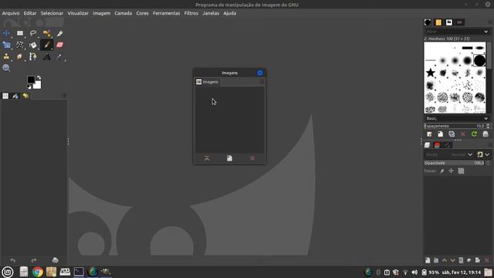Screen dimensions: 494x278
Task: Select the Color Picker tool
Action: pyautogui.click(x=60, y=56)
